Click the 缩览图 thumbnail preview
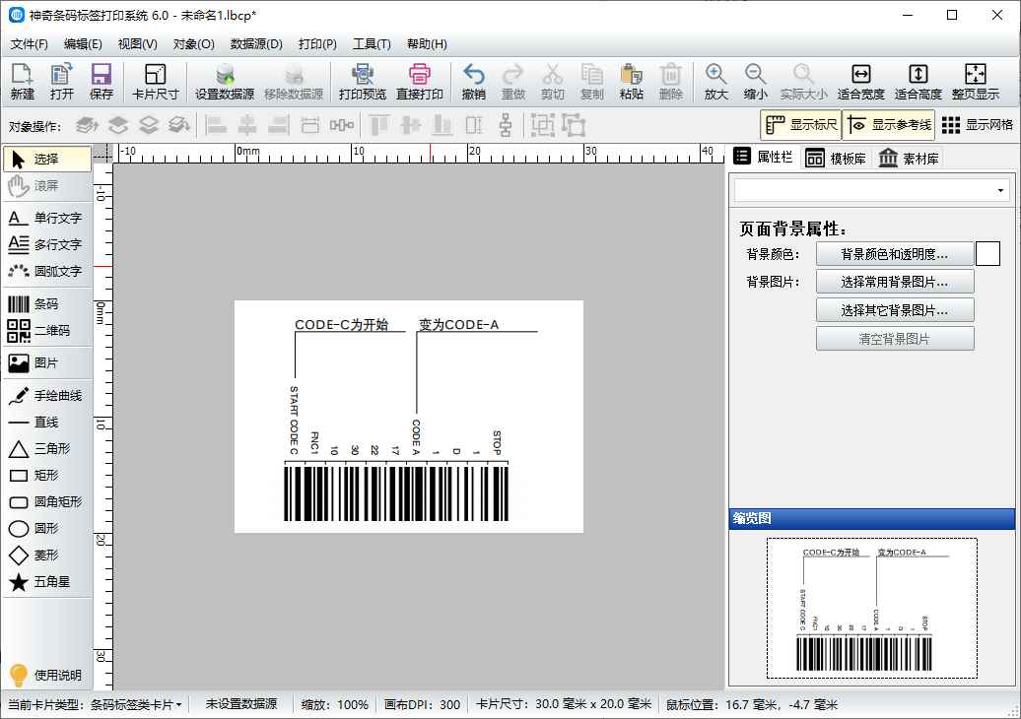This screenshot has height=719, width=1021. [872, 609]
